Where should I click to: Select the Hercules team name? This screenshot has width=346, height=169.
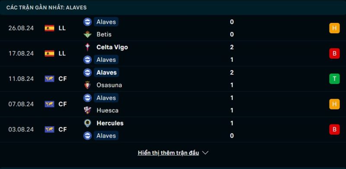point(110,123)
